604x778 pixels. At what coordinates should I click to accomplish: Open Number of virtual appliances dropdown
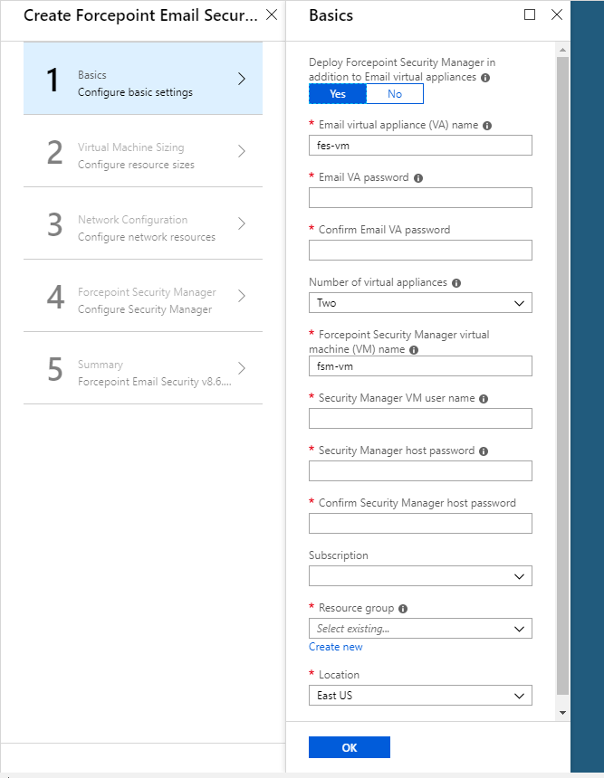click(420, 303)
